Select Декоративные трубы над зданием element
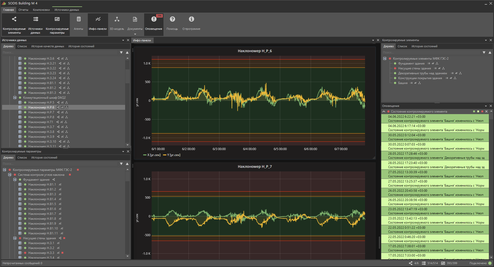Image resolution: width=494 pixels, height=267 pixels. pos(422,73)
